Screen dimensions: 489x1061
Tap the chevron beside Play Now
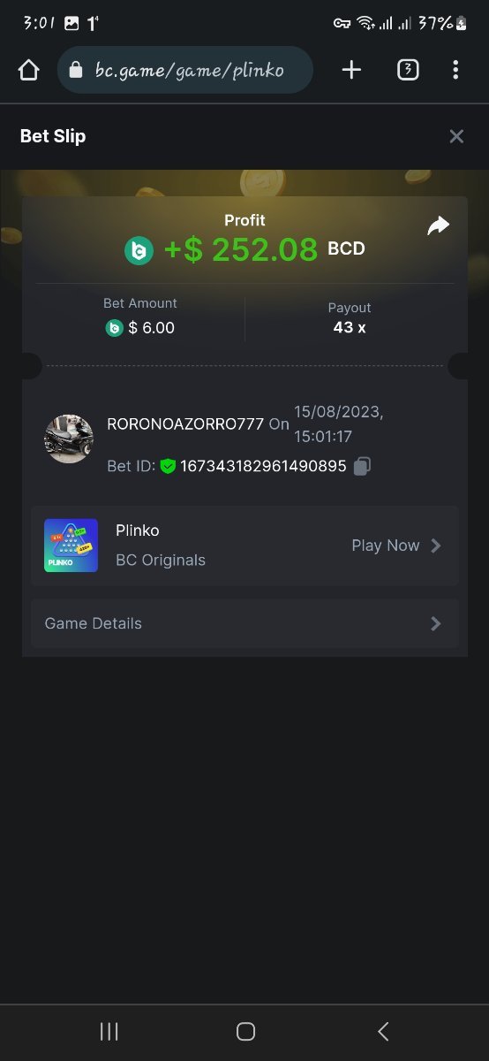pyautogui.click(x=435, y=546)
